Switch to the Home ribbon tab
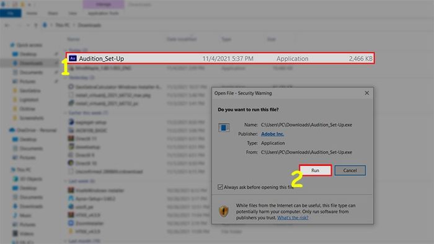 click(x=32, y=13)
